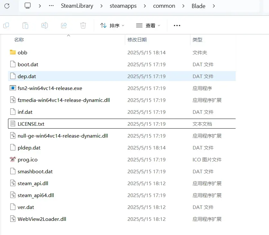Open the 查看 view dropdown
The width and height of the screenshot is (269, 235).
[x=148, y=26]
